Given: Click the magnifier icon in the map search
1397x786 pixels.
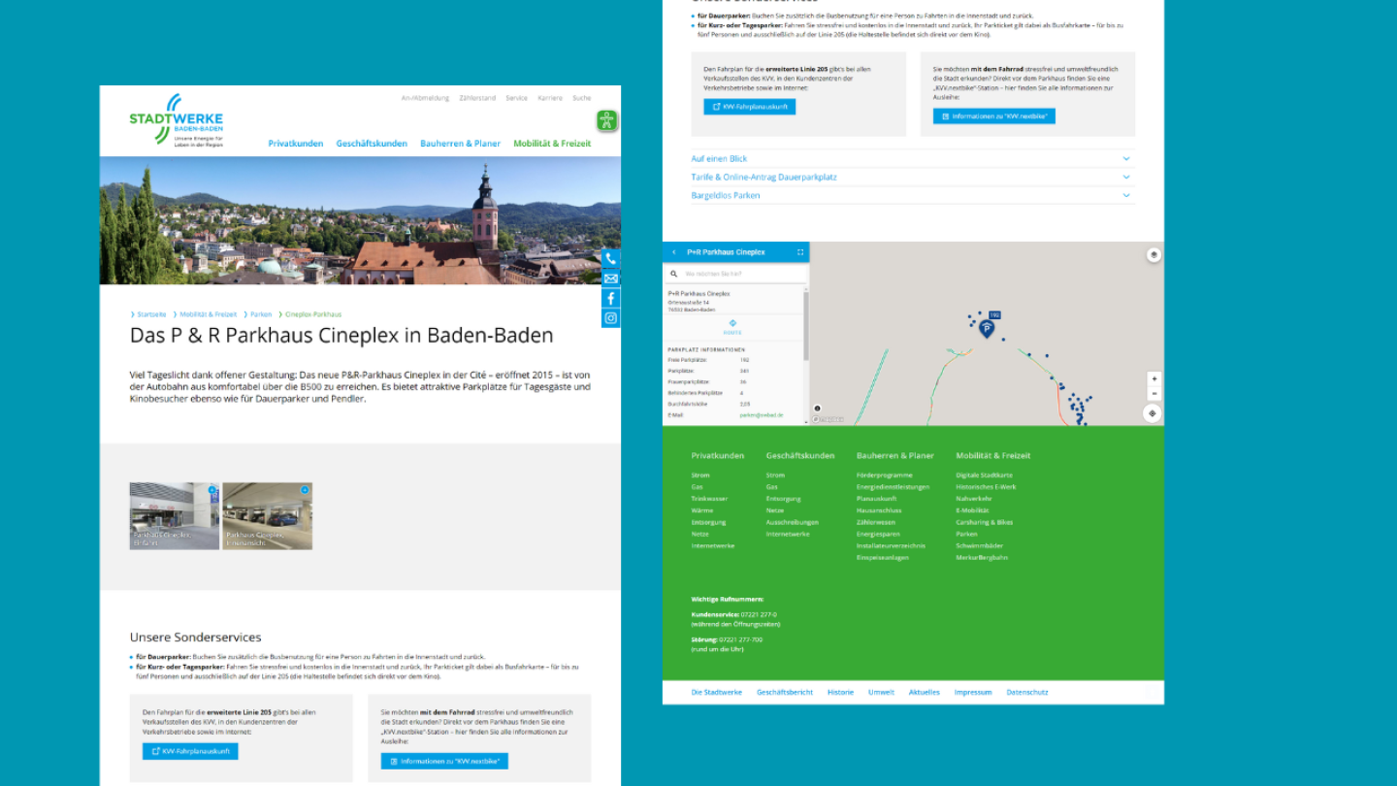Looking at the screenshot, I should pos(674,275).
